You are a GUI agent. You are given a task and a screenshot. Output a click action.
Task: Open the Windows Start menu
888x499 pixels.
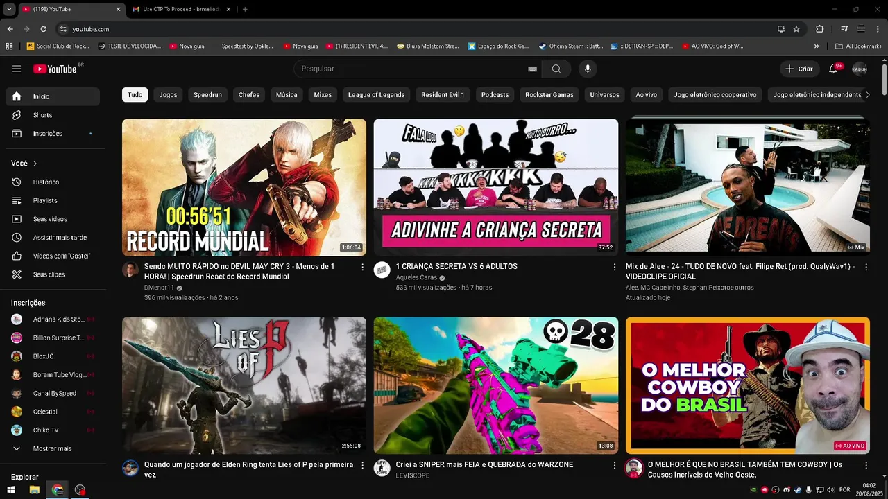[x=11, y=489]
